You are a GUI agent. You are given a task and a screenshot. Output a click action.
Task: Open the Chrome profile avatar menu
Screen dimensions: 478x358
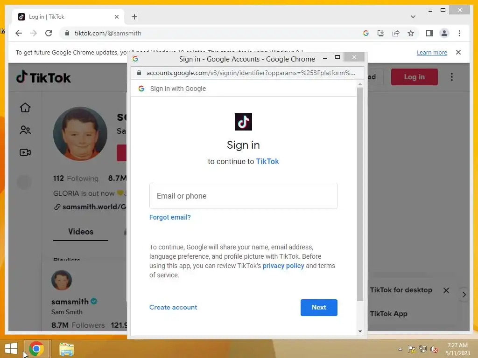tap(444, 33)
